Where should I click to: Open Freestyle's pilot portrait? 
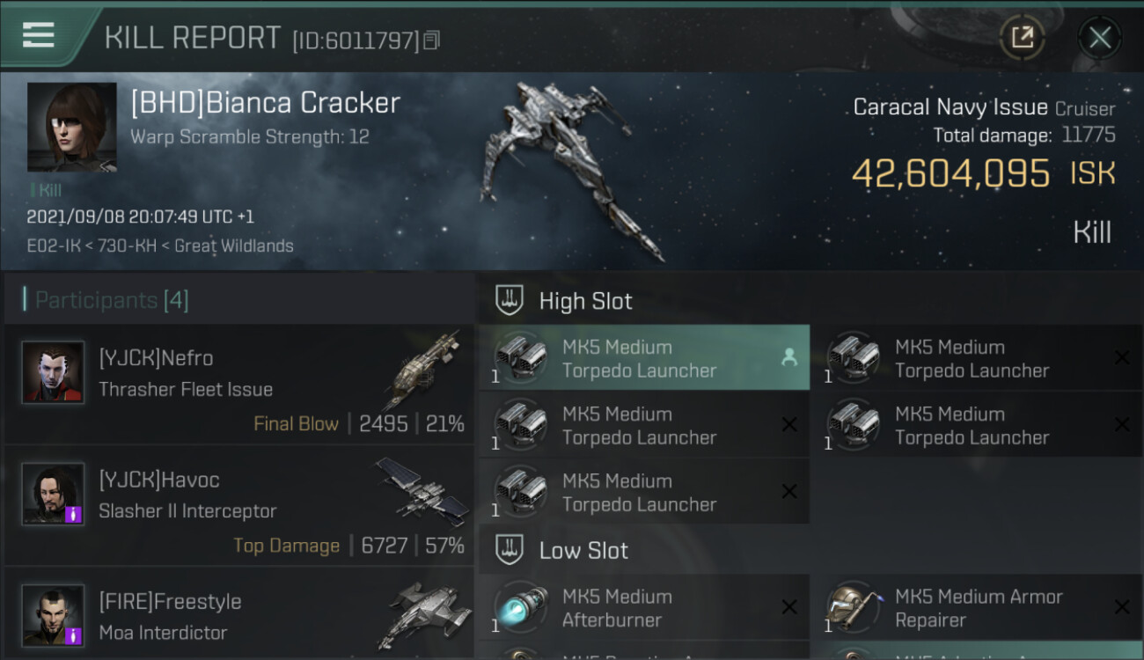click(x=53, y=615)
